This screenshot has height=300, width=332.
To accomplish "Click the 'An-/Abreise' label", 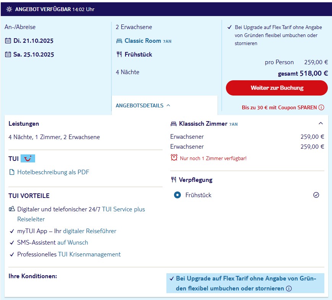I will [x=20, y=27].
